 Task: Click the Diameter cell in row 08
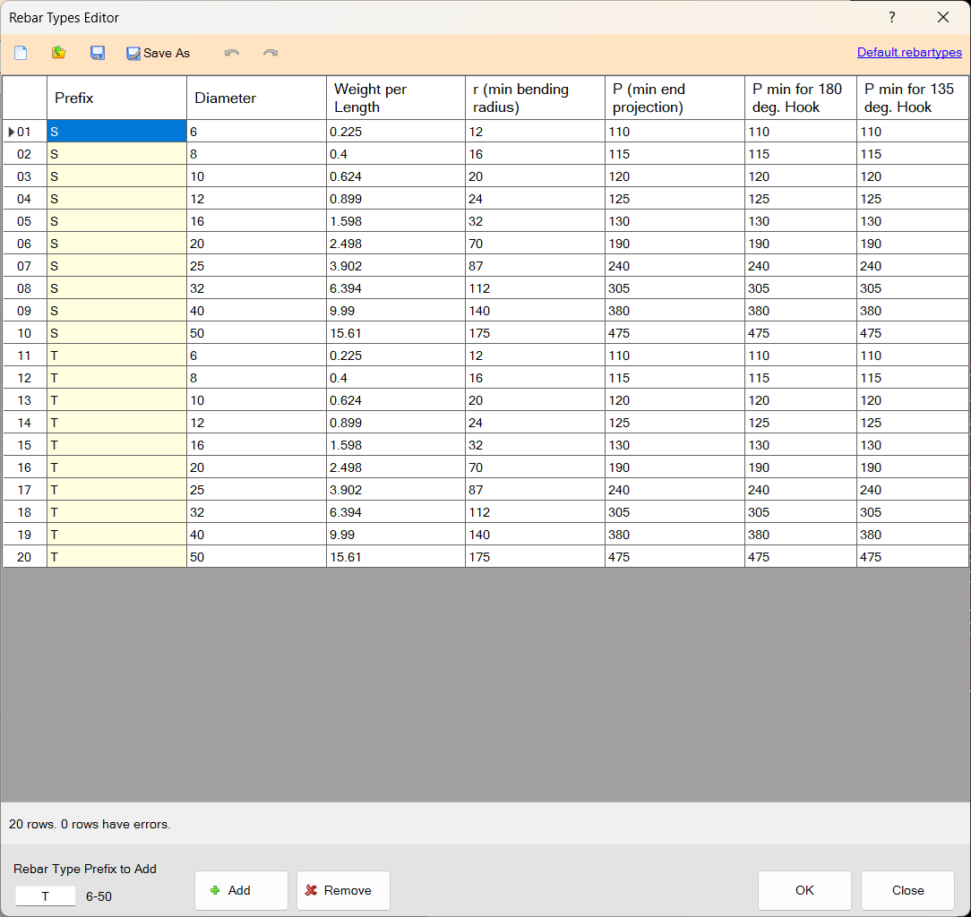coord(256,288)
